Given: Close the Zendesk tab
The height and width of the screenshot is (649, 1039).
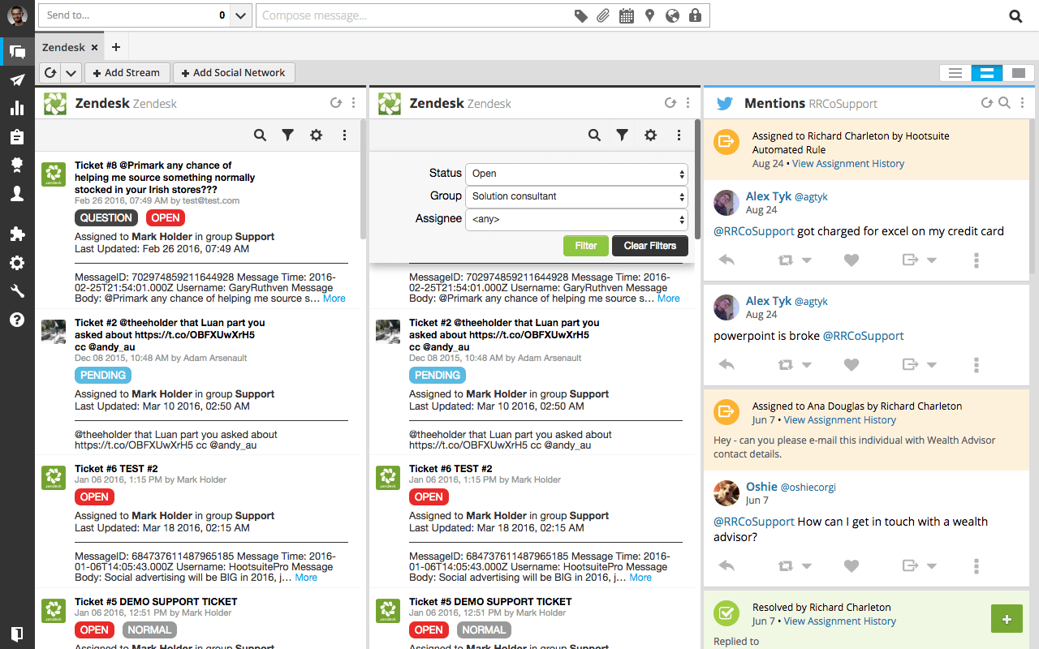Looking at the screenshot, I should (95, 48).
